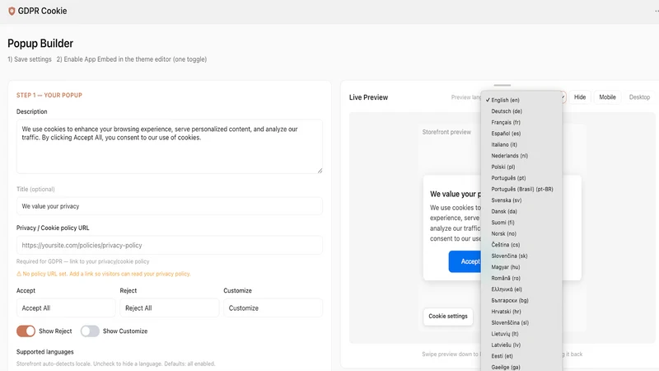Select Português (pt) language option

(x=521, y=178)
